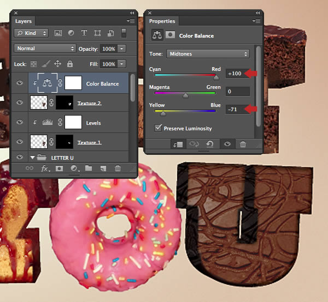
Task: Click the Cyan-Red +100 value field
Action: click(x=238, y=74)
